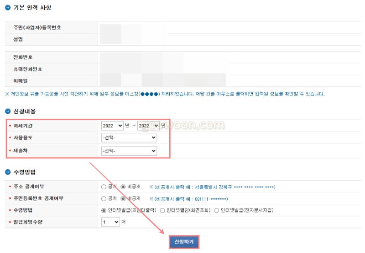Click the 신청하기 submit button
This screenshot has width=365, height=253.
[184, 242]
